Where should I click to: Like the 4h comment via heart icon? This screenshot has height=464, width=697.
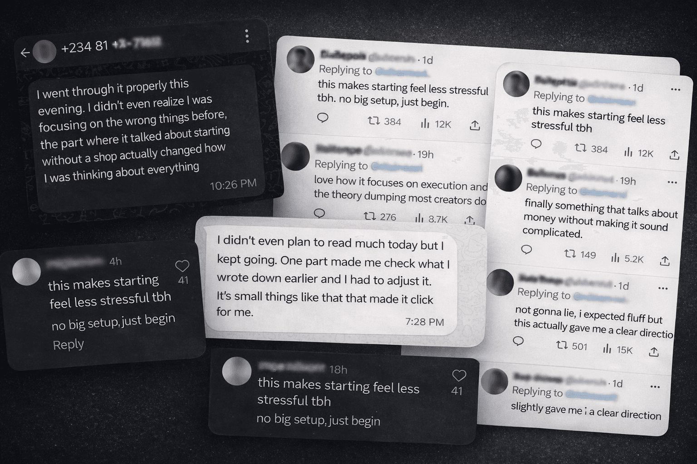(182, 266)
